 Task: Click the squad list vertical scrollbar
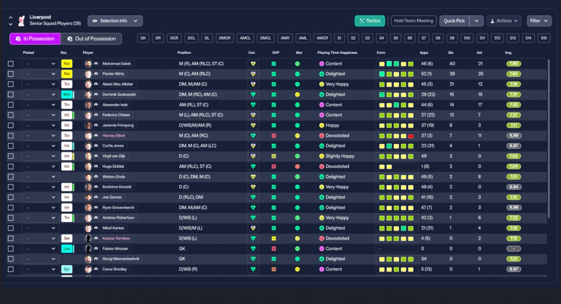548,138
